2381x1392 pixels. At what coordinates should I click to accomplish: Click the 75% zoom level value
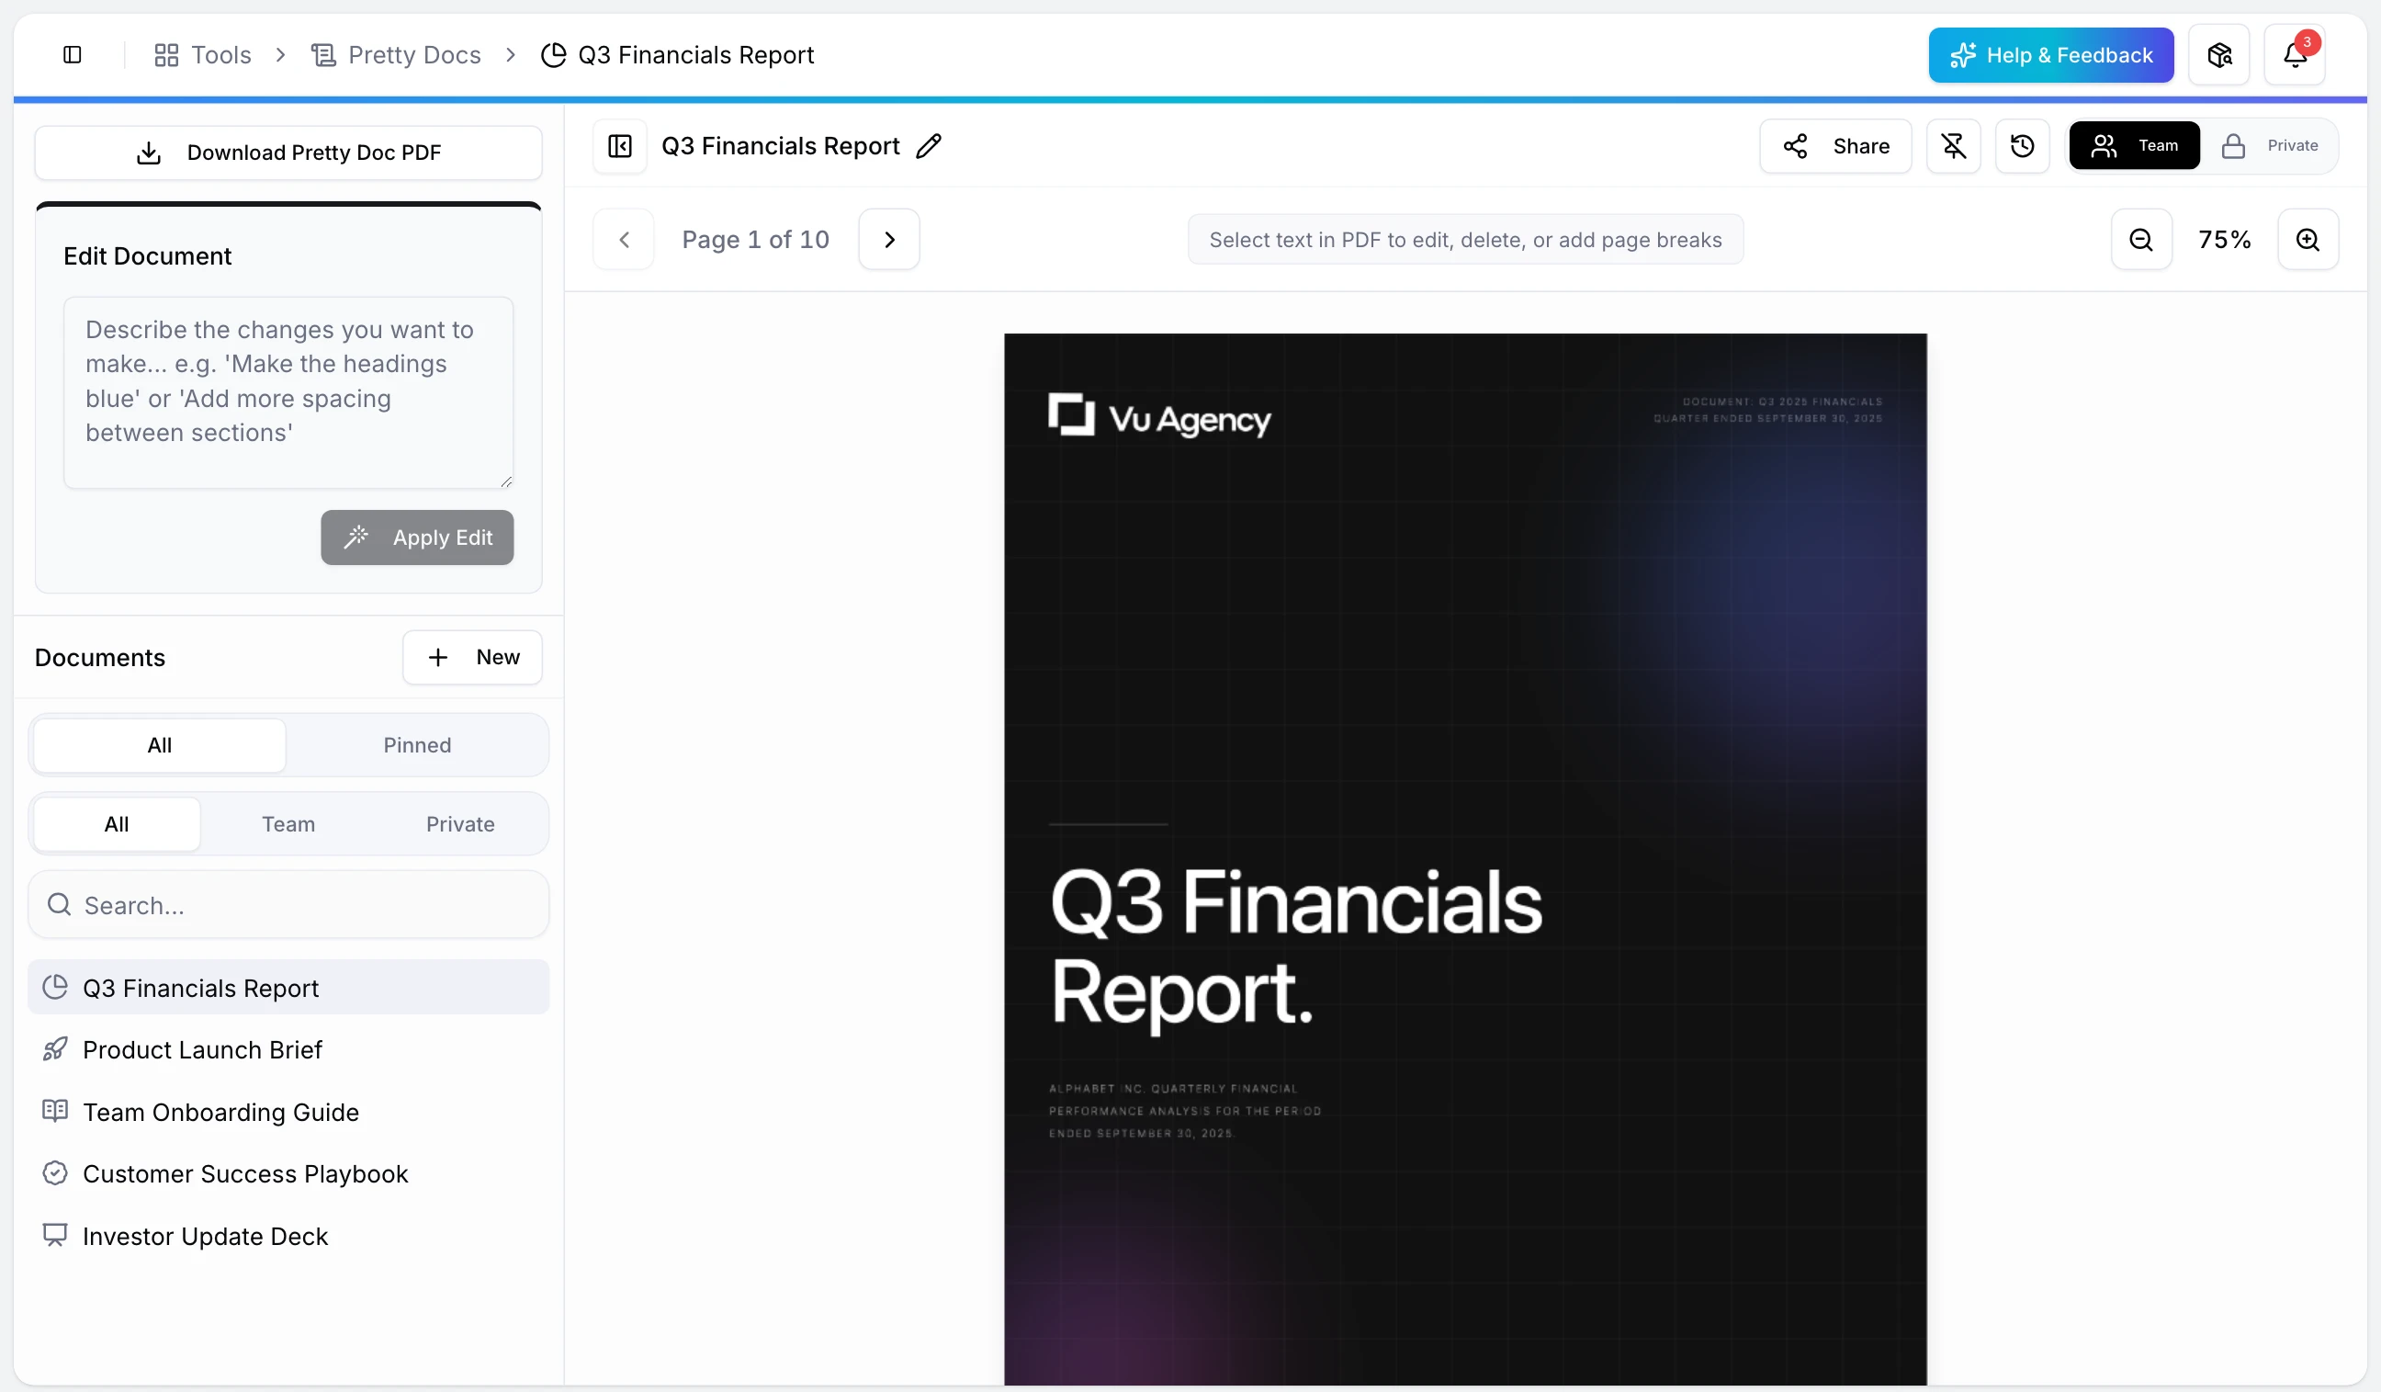(x=2224, y=239)
